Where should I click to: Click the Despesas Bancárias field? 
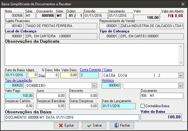pos(51,106)
